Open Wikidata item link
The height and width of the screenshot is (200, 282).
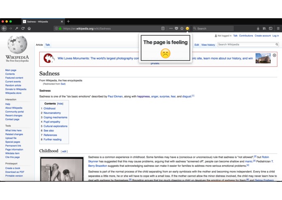(x=13, y=153)
